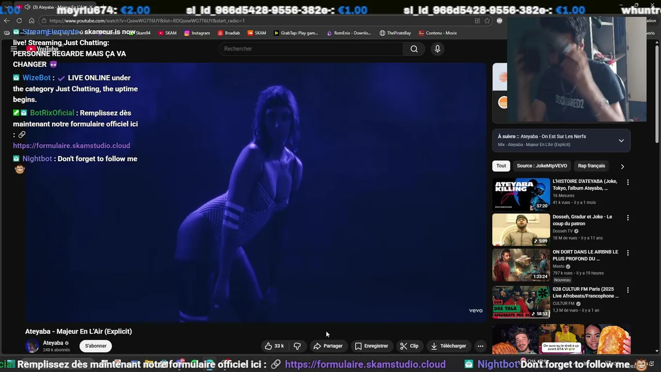Open the GrabTap: Play gam... bookmark
Image resolution: width=661 pixels, height=372 pixels.
click(296, 33)
